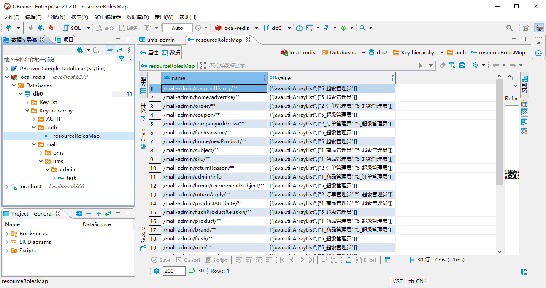The image size is (546, 288).
Task: Toggle the grid view side tab (网格)
Action: point(143,85)
